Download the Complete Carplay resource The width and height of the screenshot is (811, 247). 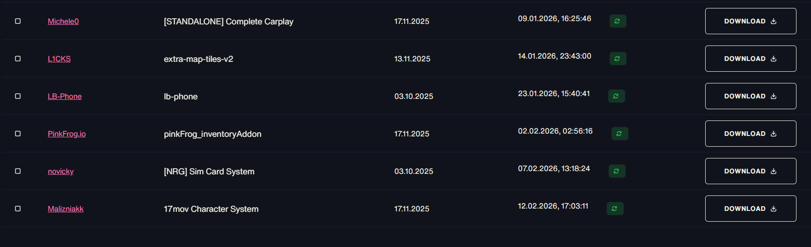pos(751,21)
